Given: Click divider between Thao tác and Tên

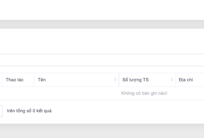Looking at the screenshot, I should pyautogui.click(x=34, y=80).
